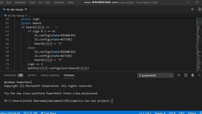Run the Python file with play icon
Screen dimensions: 202x114
pos(192,9)
